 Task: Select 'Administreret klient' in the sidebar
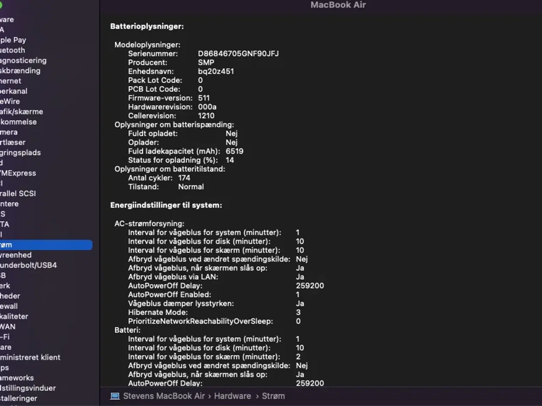[30, 357]
